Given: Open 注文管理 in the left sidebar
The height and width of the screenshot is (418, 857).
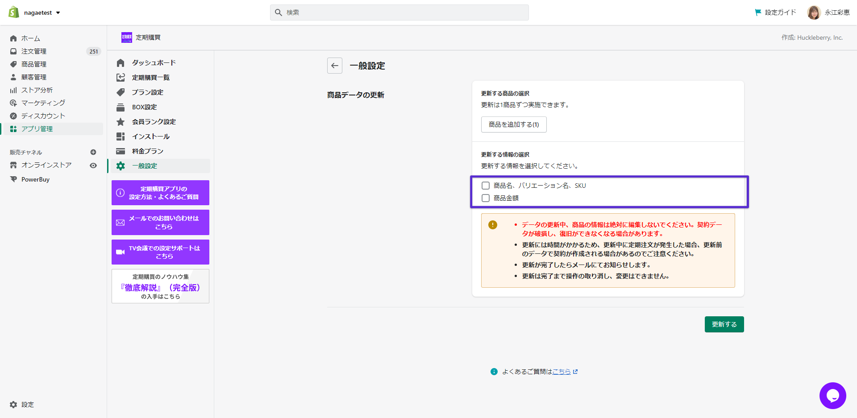Looking at the screenshot, I should pos(34,51).
